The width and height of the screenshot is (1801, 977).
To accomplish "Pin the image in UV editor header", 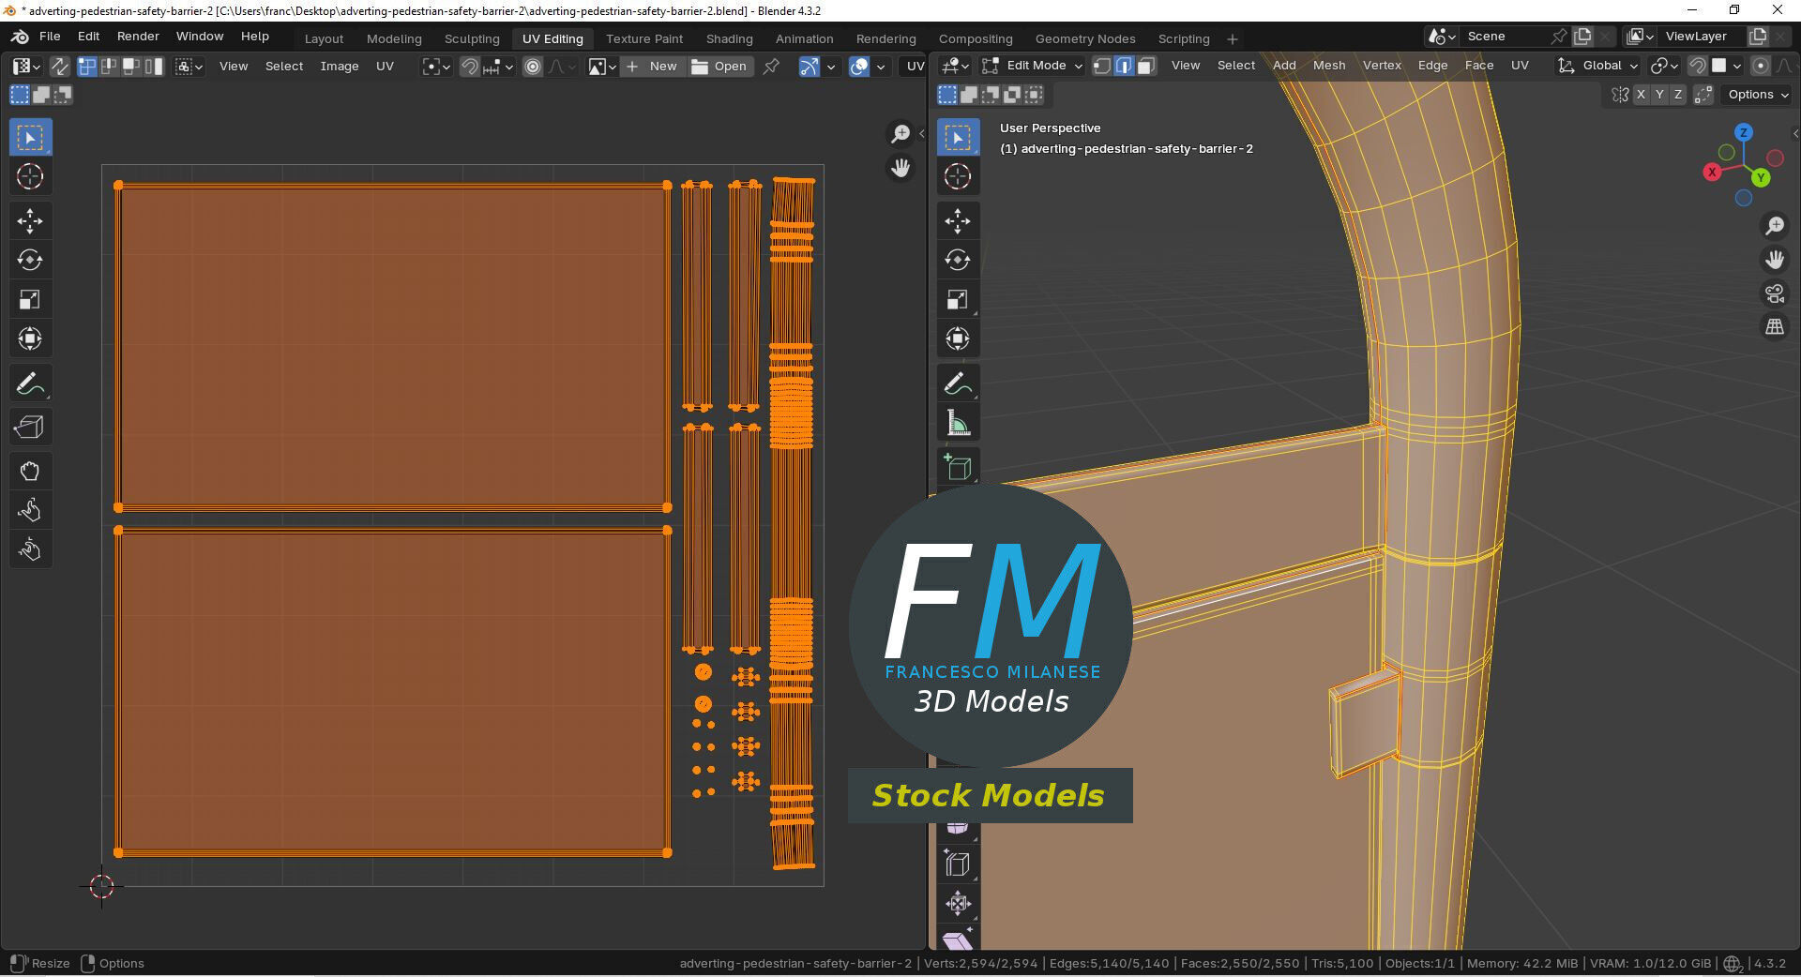I will tap(771, 67).
